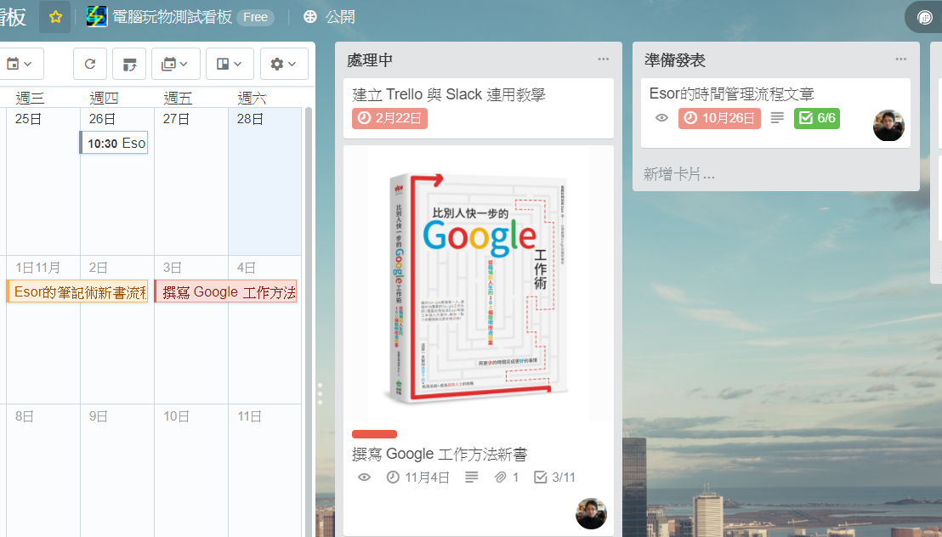The height and width of the screenshot is (537, 942).
Task: Toggle the watch eye on Esor card
Action: 661,118
